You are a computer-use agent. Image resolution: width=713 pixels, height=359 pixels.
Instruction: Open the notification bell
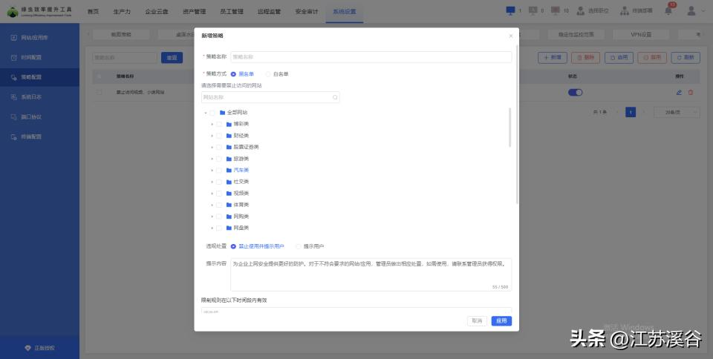tap(668, 11)
